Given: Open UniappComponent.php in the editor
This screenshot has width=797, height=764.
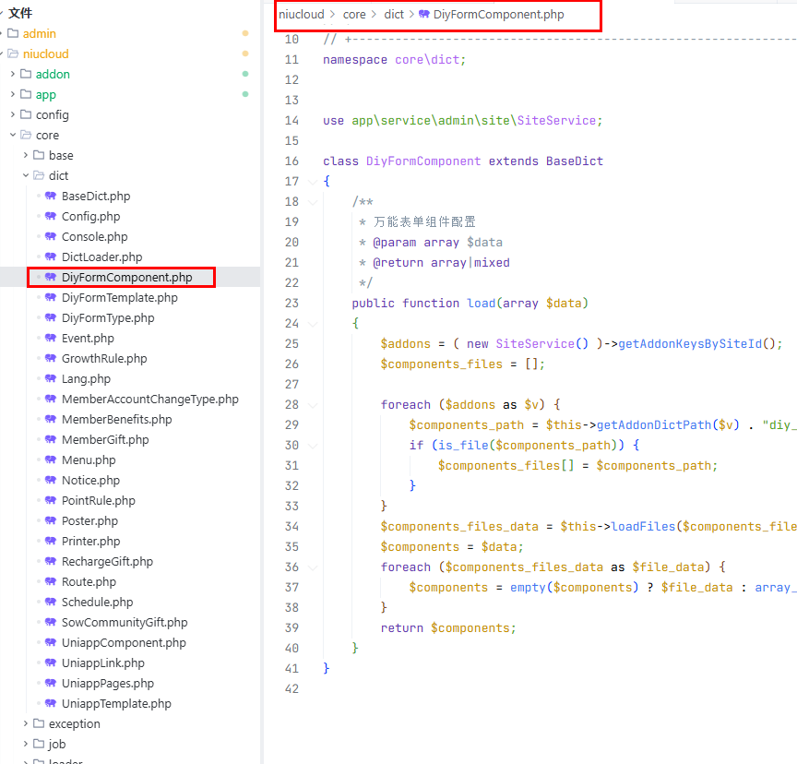Looking at the screenshot, I should (x=124, y=642).
